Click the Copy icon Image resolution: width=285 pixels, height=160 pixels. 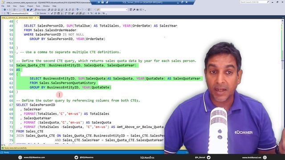coord(69,10)
